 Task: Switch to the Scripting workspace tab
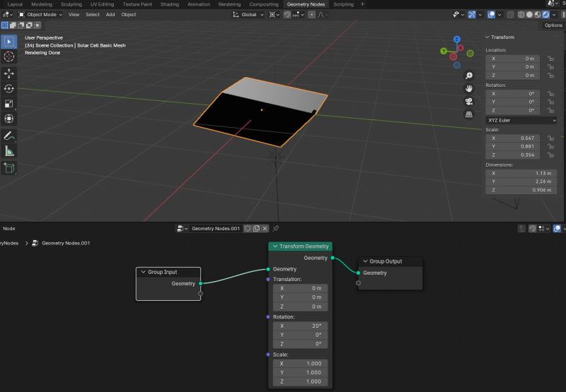pos(343,4)
